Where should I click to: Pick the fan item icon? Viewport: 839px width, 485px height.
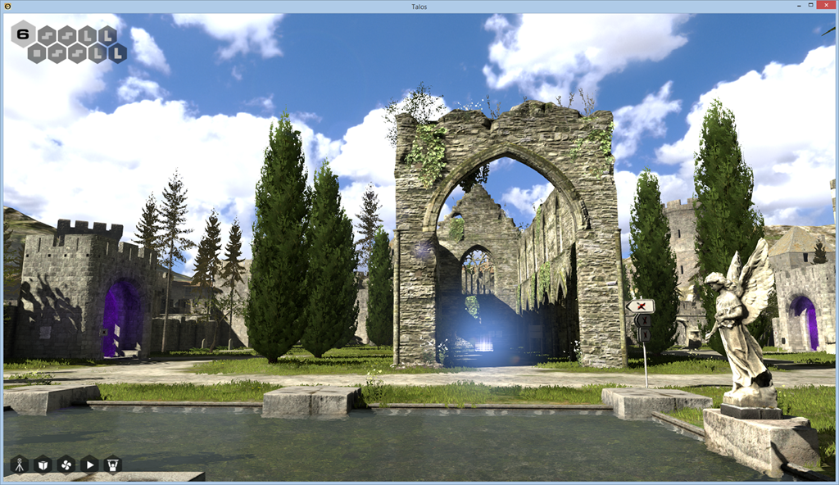click(x=66, y=465)
